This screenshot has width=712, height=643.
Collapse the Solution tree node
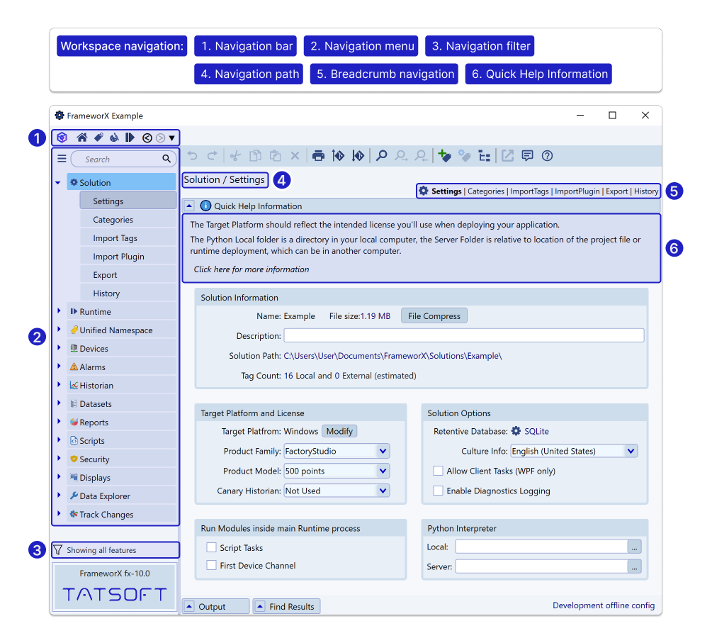(x=58, y=183)
